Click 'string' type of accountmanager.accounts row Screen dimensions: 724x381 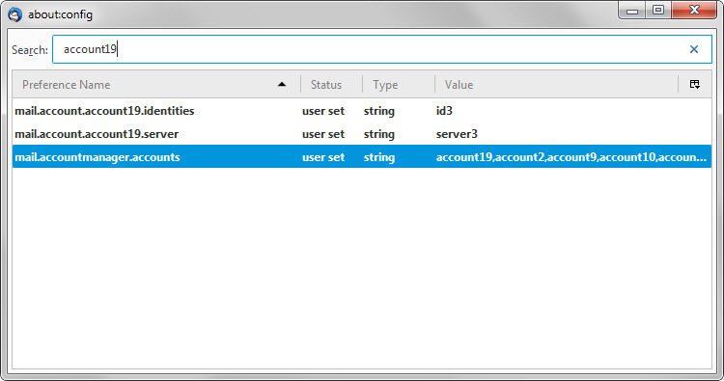[379, 157]
